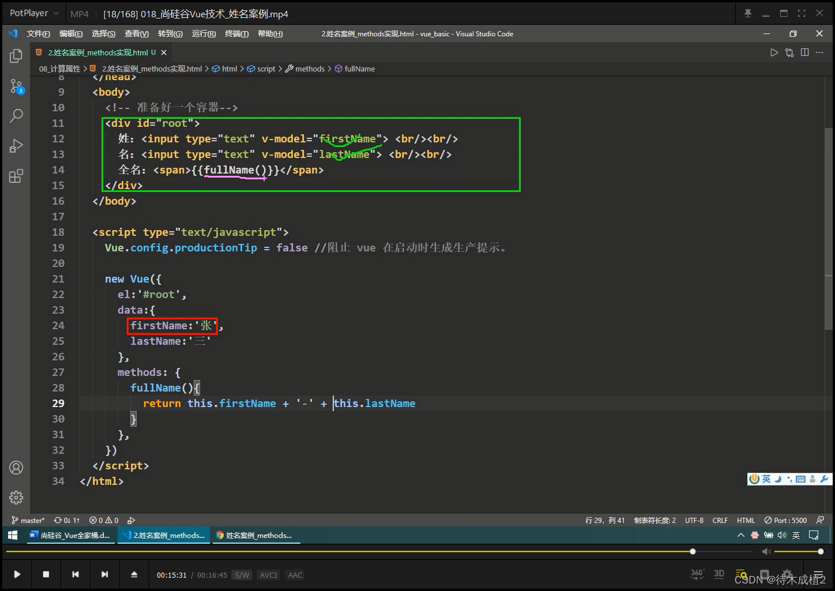
Task: Open Windows Start menu
Action: (x=13, y=535)
